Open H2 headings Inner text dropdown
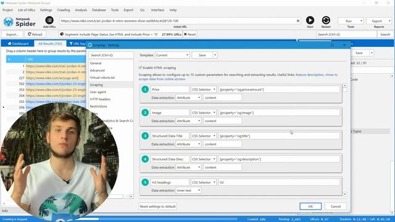The width and height of the screenshot is (395, 222). 188,191
